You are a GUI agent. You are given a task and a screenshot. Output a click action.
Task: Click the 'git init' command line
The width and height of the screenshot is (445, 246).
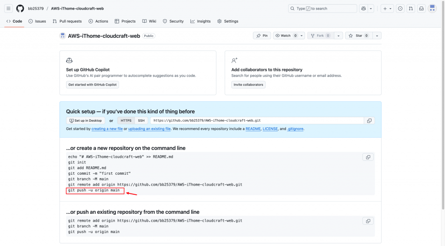[77, 162]
